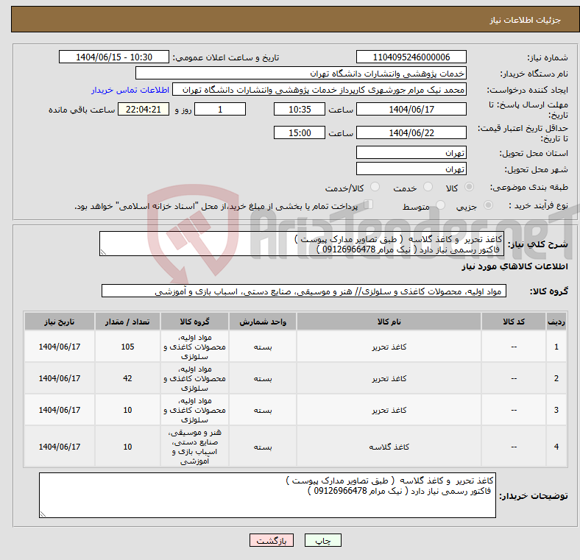Click the remaining days field showing 1

[220, 109]
